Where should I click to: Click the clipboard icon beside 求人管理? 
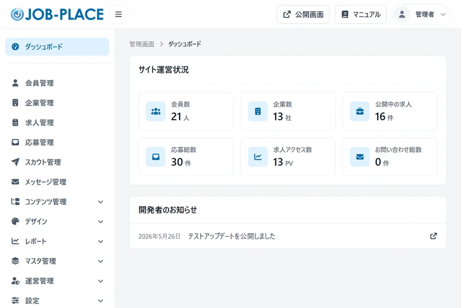click(x=15, y=123)
